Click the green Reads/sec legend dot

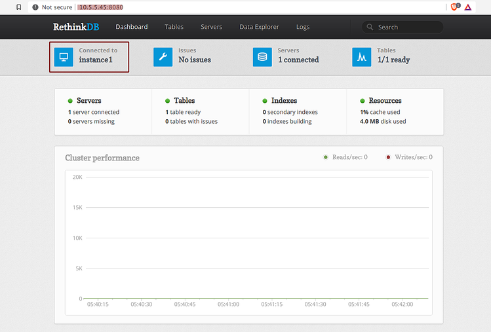click(x=326, y=157)
